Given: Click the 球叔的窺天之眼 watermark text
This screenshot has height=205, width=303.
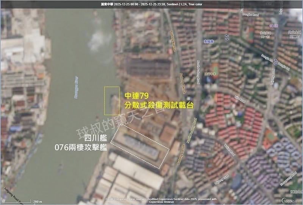Looking at the screenshot, I should pyautogui.click(x=121, y=121).
